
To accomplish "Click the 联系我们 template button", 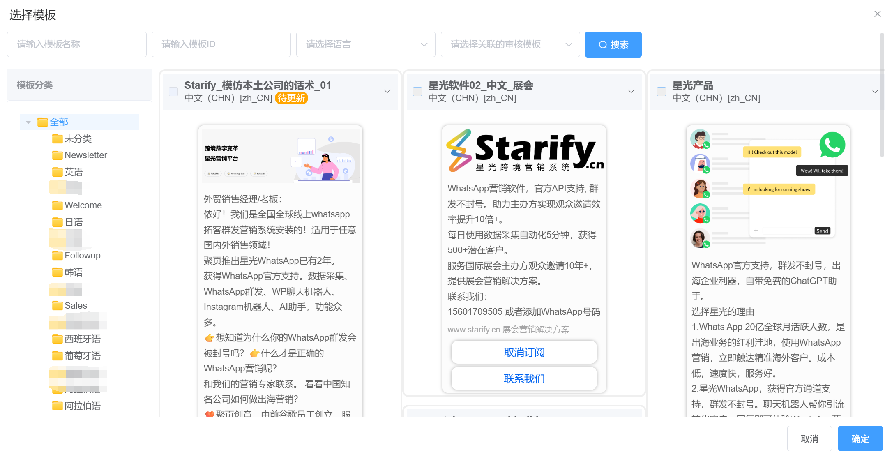I will pyautogui.click(x=524, y=379).
